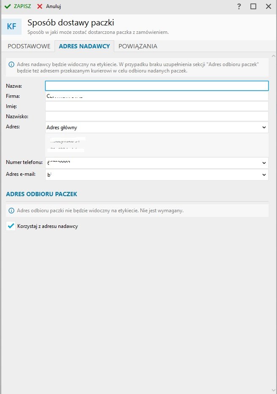
Task: Switch to the POWIĄZANIA tab
Action: [x=137, y=46]
